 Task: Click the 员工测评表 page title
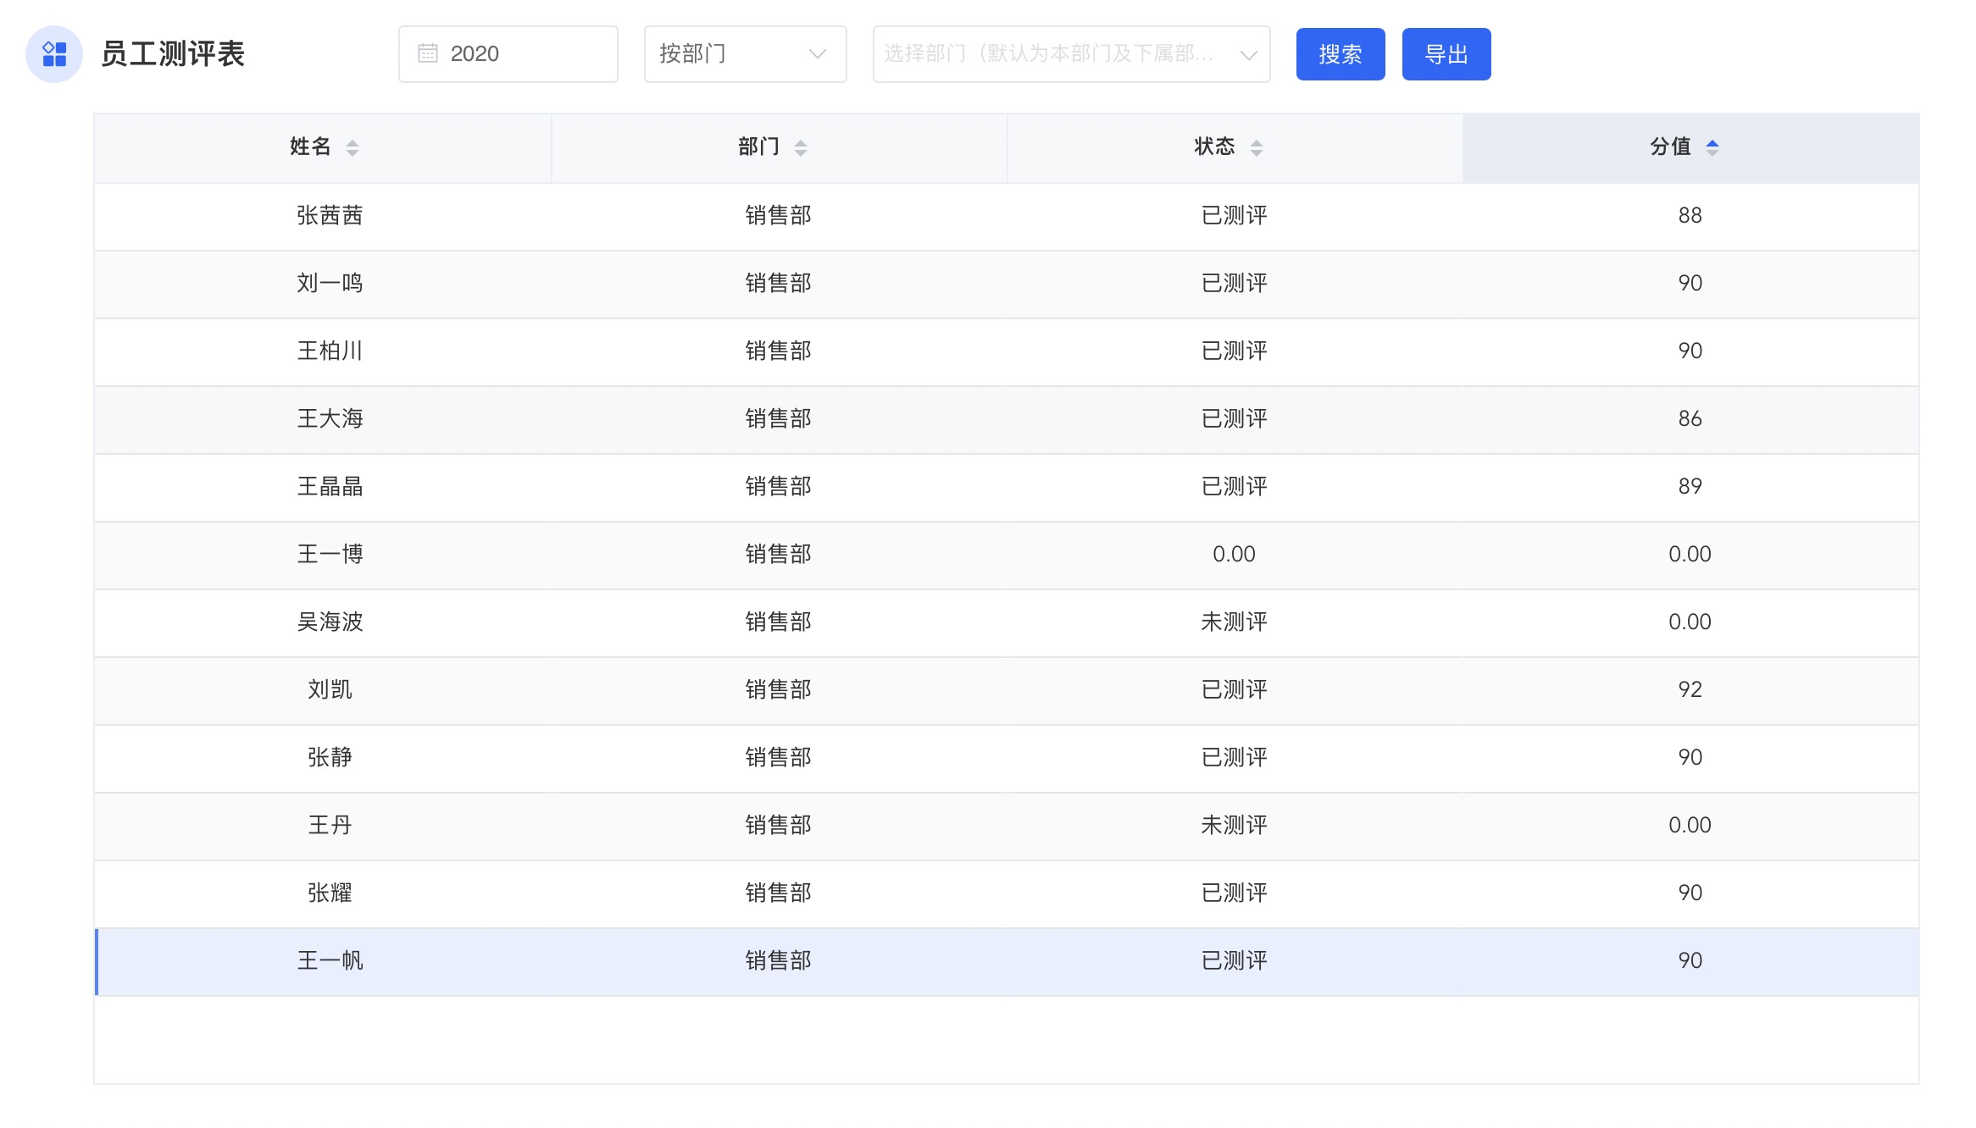click(x=173, y=54)
